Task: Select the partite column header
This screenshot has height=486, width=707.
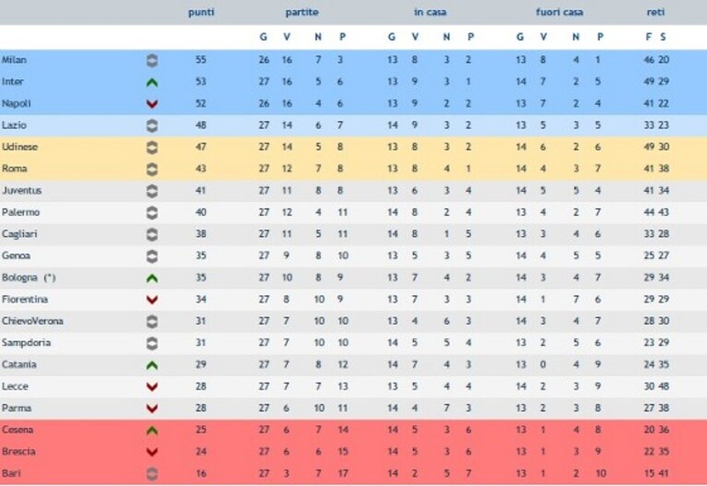Action: [x=302, y=12]
